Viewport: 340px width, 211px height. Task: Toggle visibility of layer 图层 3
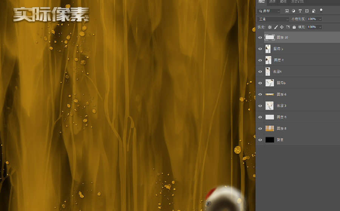[x=260, y=106]
